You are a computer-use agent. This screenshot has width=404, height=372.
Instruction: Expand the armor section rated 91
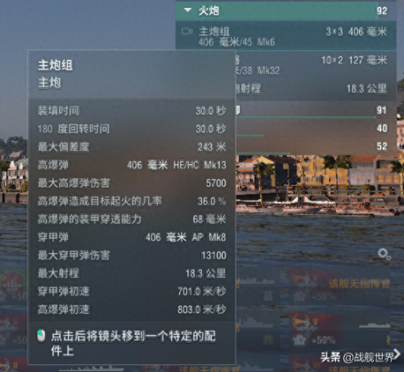(x=316, y=111)
